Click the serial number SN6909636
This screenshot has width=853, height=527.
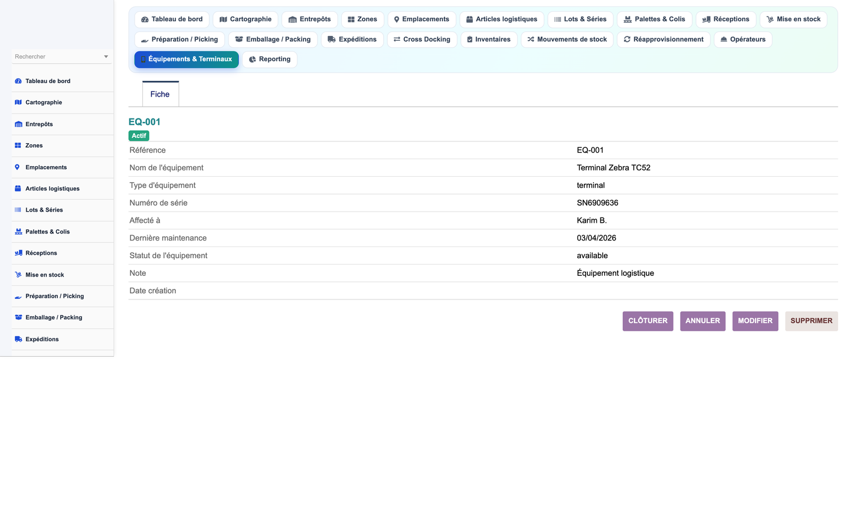pos(597,203)
